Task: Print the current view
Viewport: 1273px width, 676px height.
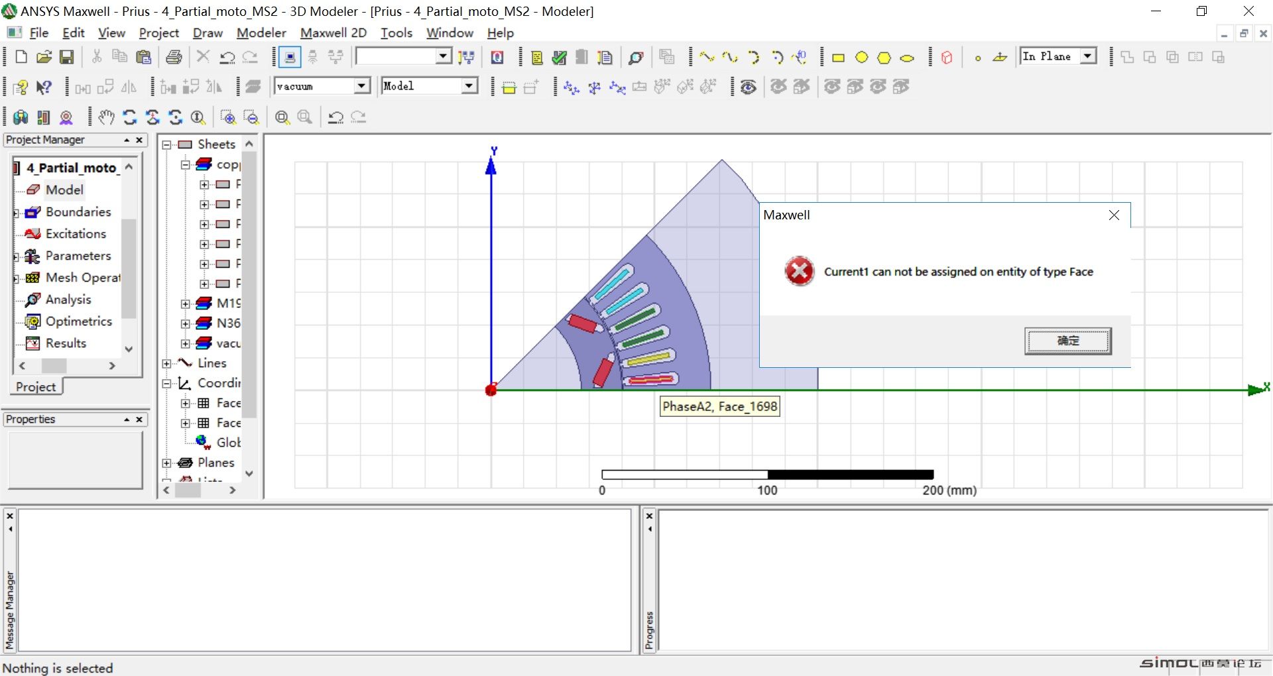Action: pyautogui.click(x=174, y=57)
